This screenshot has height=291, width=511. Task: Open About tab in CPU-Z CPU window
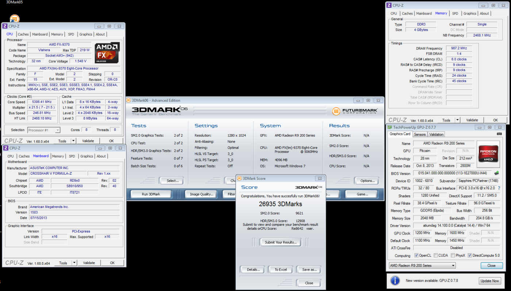[x=100, y=34]
